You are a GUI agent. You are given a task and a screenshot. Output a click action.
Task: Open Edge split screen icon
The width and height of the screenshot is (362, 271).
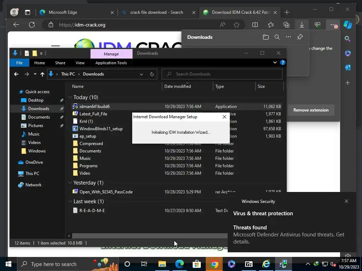[255, 25]
